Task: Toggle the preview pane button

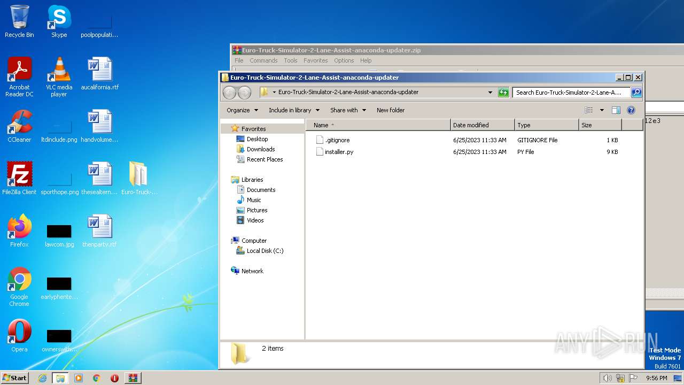Action: (616, 110)
